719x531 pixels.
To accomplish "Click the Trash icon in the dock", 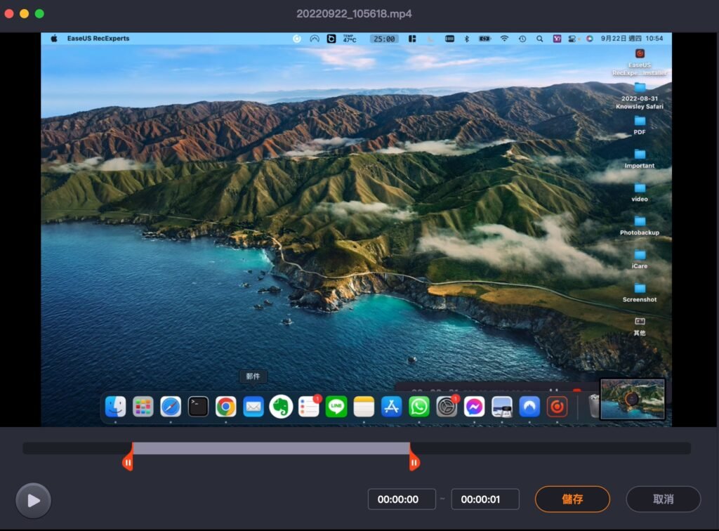I will coord(594,406).
